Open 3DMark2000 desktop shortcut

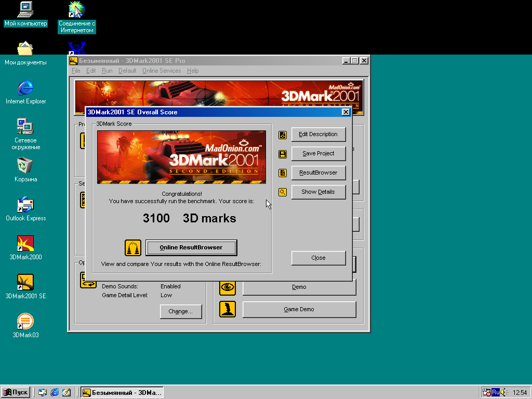pos(25,248)
